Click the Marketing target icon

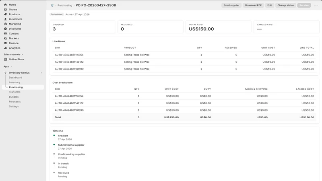(5, 24)
